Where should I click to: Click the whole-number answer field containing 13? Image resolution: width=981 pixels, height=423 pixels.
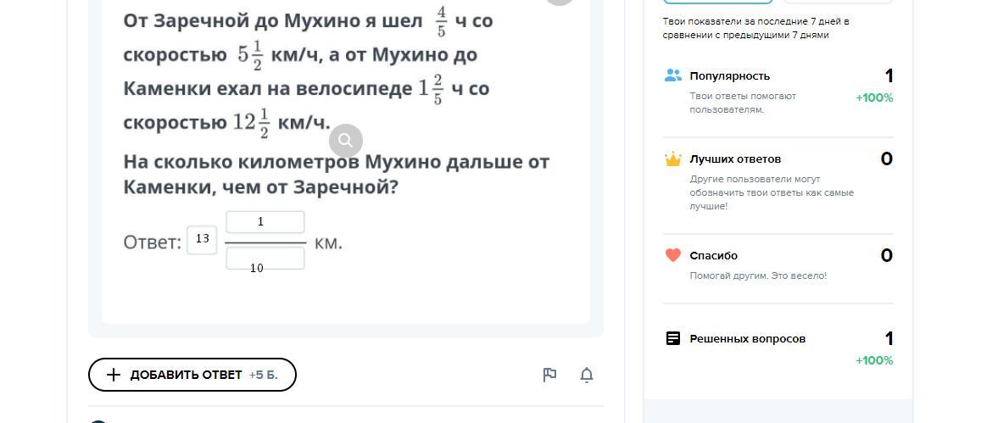tap(202, 240)
